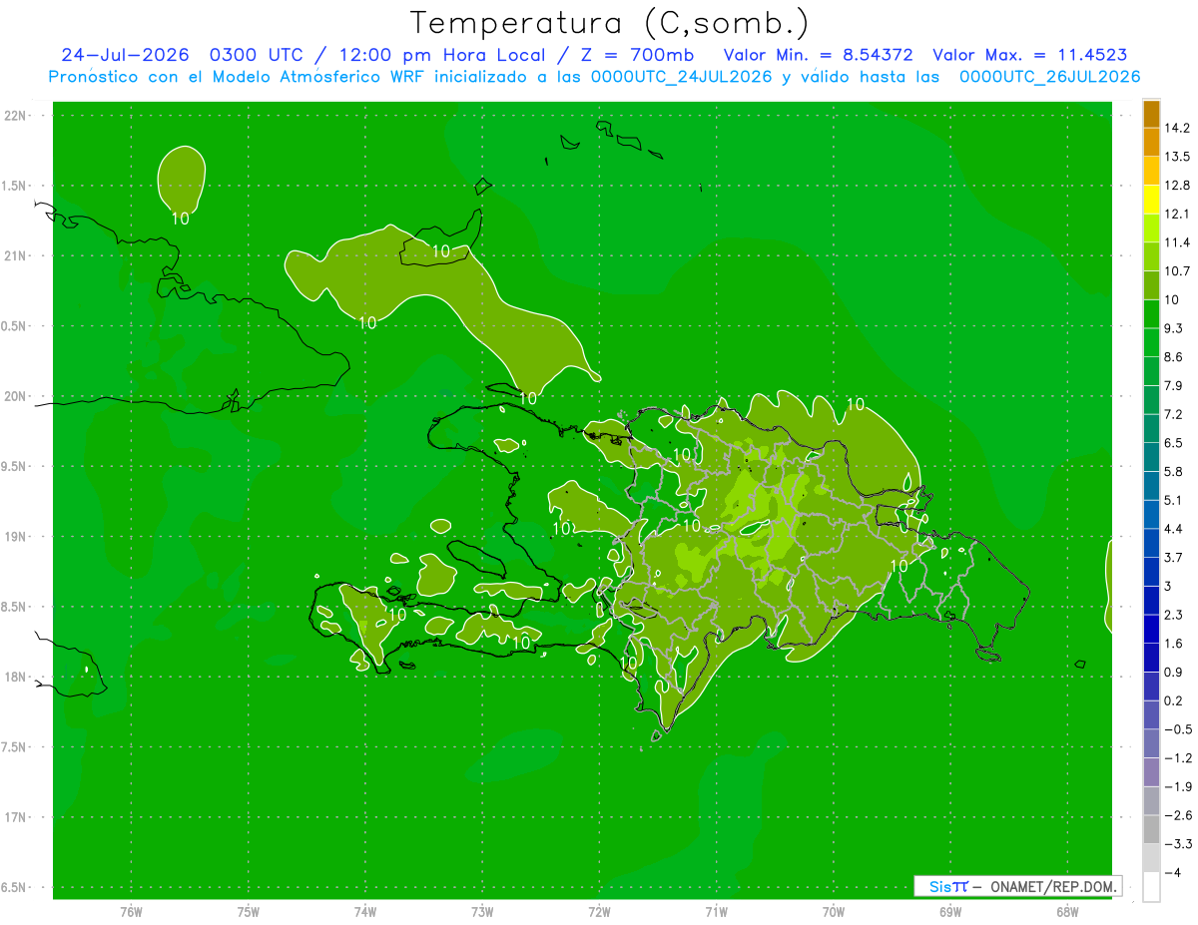
Task: Select the lime swatch between 11.4 and 12.1
Action: pyautogui.click(x=1151, y=229)
